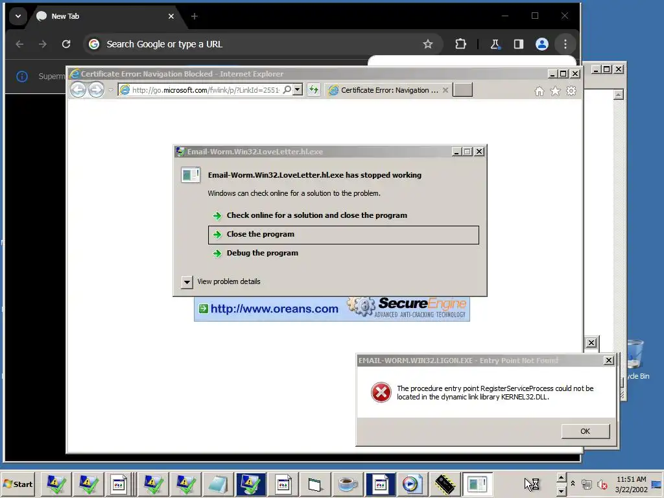
Task: Open the memory chip taskbar item
Action: tap(444, 484)
